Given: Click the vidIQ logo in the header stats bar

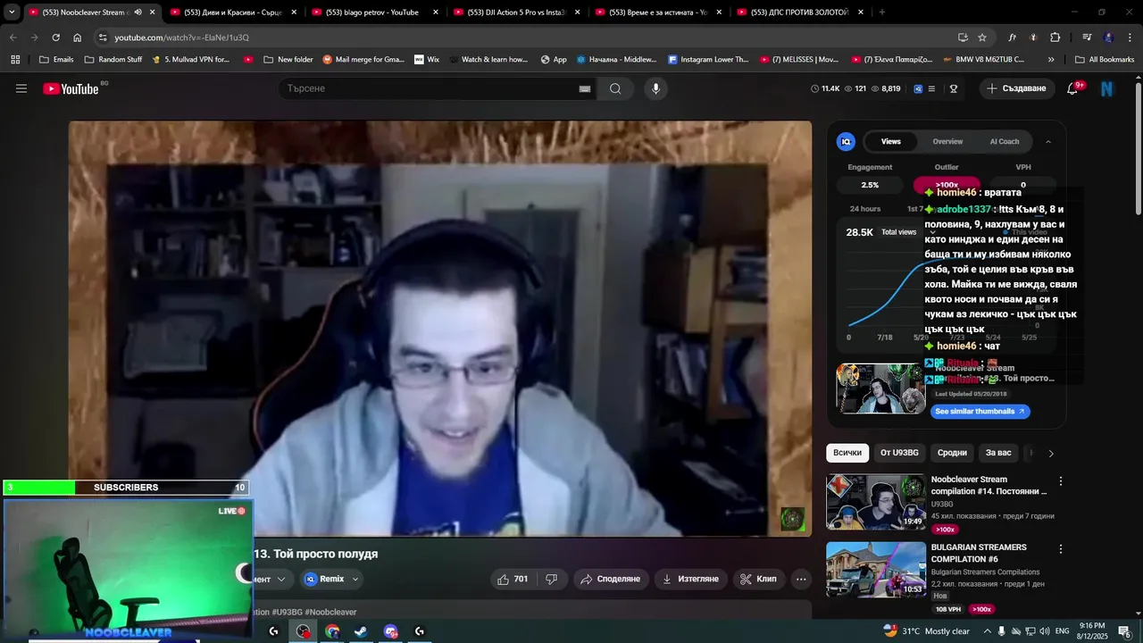Looking at the screenshot, I should click(x=919, y=88).
